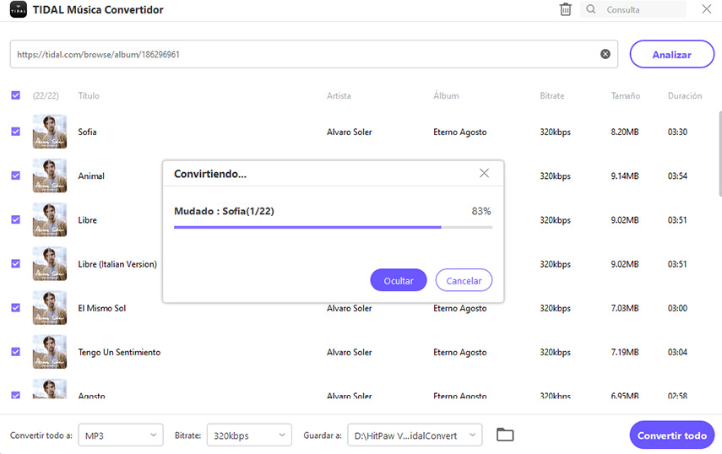The image size is (722, 454).
Task: Click 320kbps in Animal row
Action: [555, 176]
